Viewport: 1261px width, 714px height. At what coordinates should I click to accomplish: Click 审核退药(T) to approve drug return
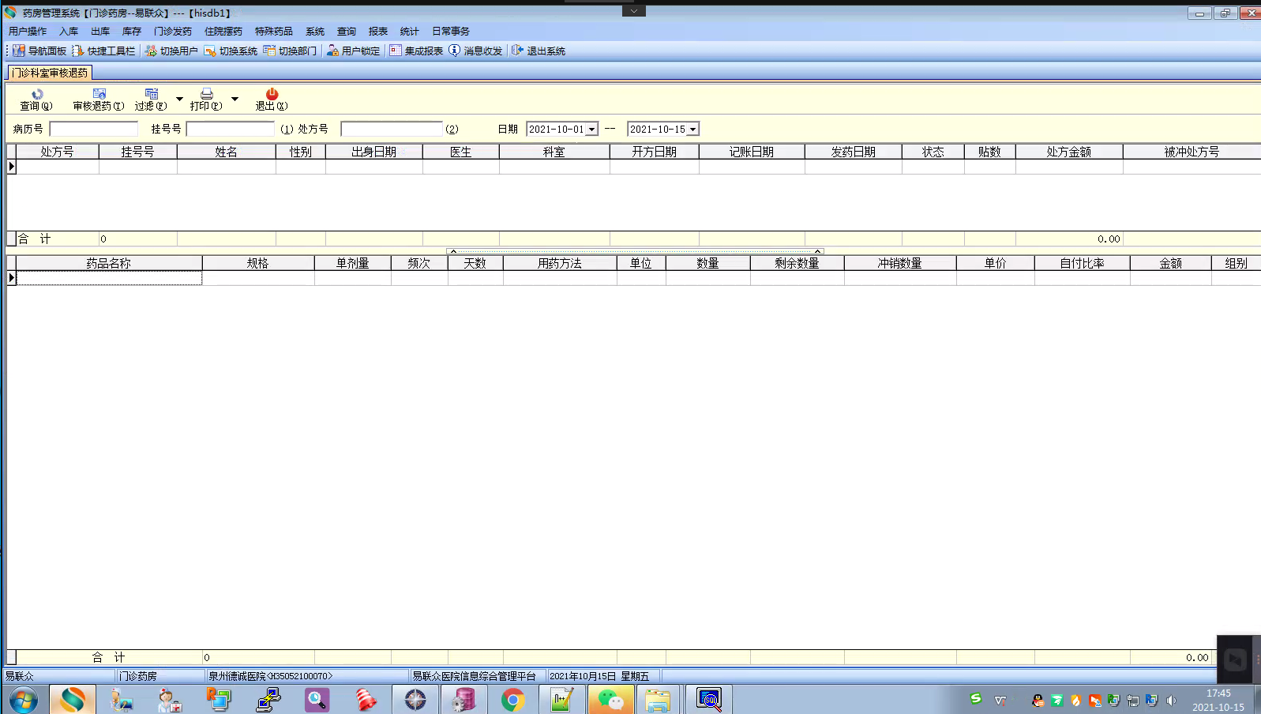point(99,100)
